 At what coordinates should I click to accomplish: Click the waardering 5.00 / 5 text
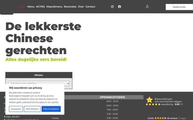click(x=172, y=104)
